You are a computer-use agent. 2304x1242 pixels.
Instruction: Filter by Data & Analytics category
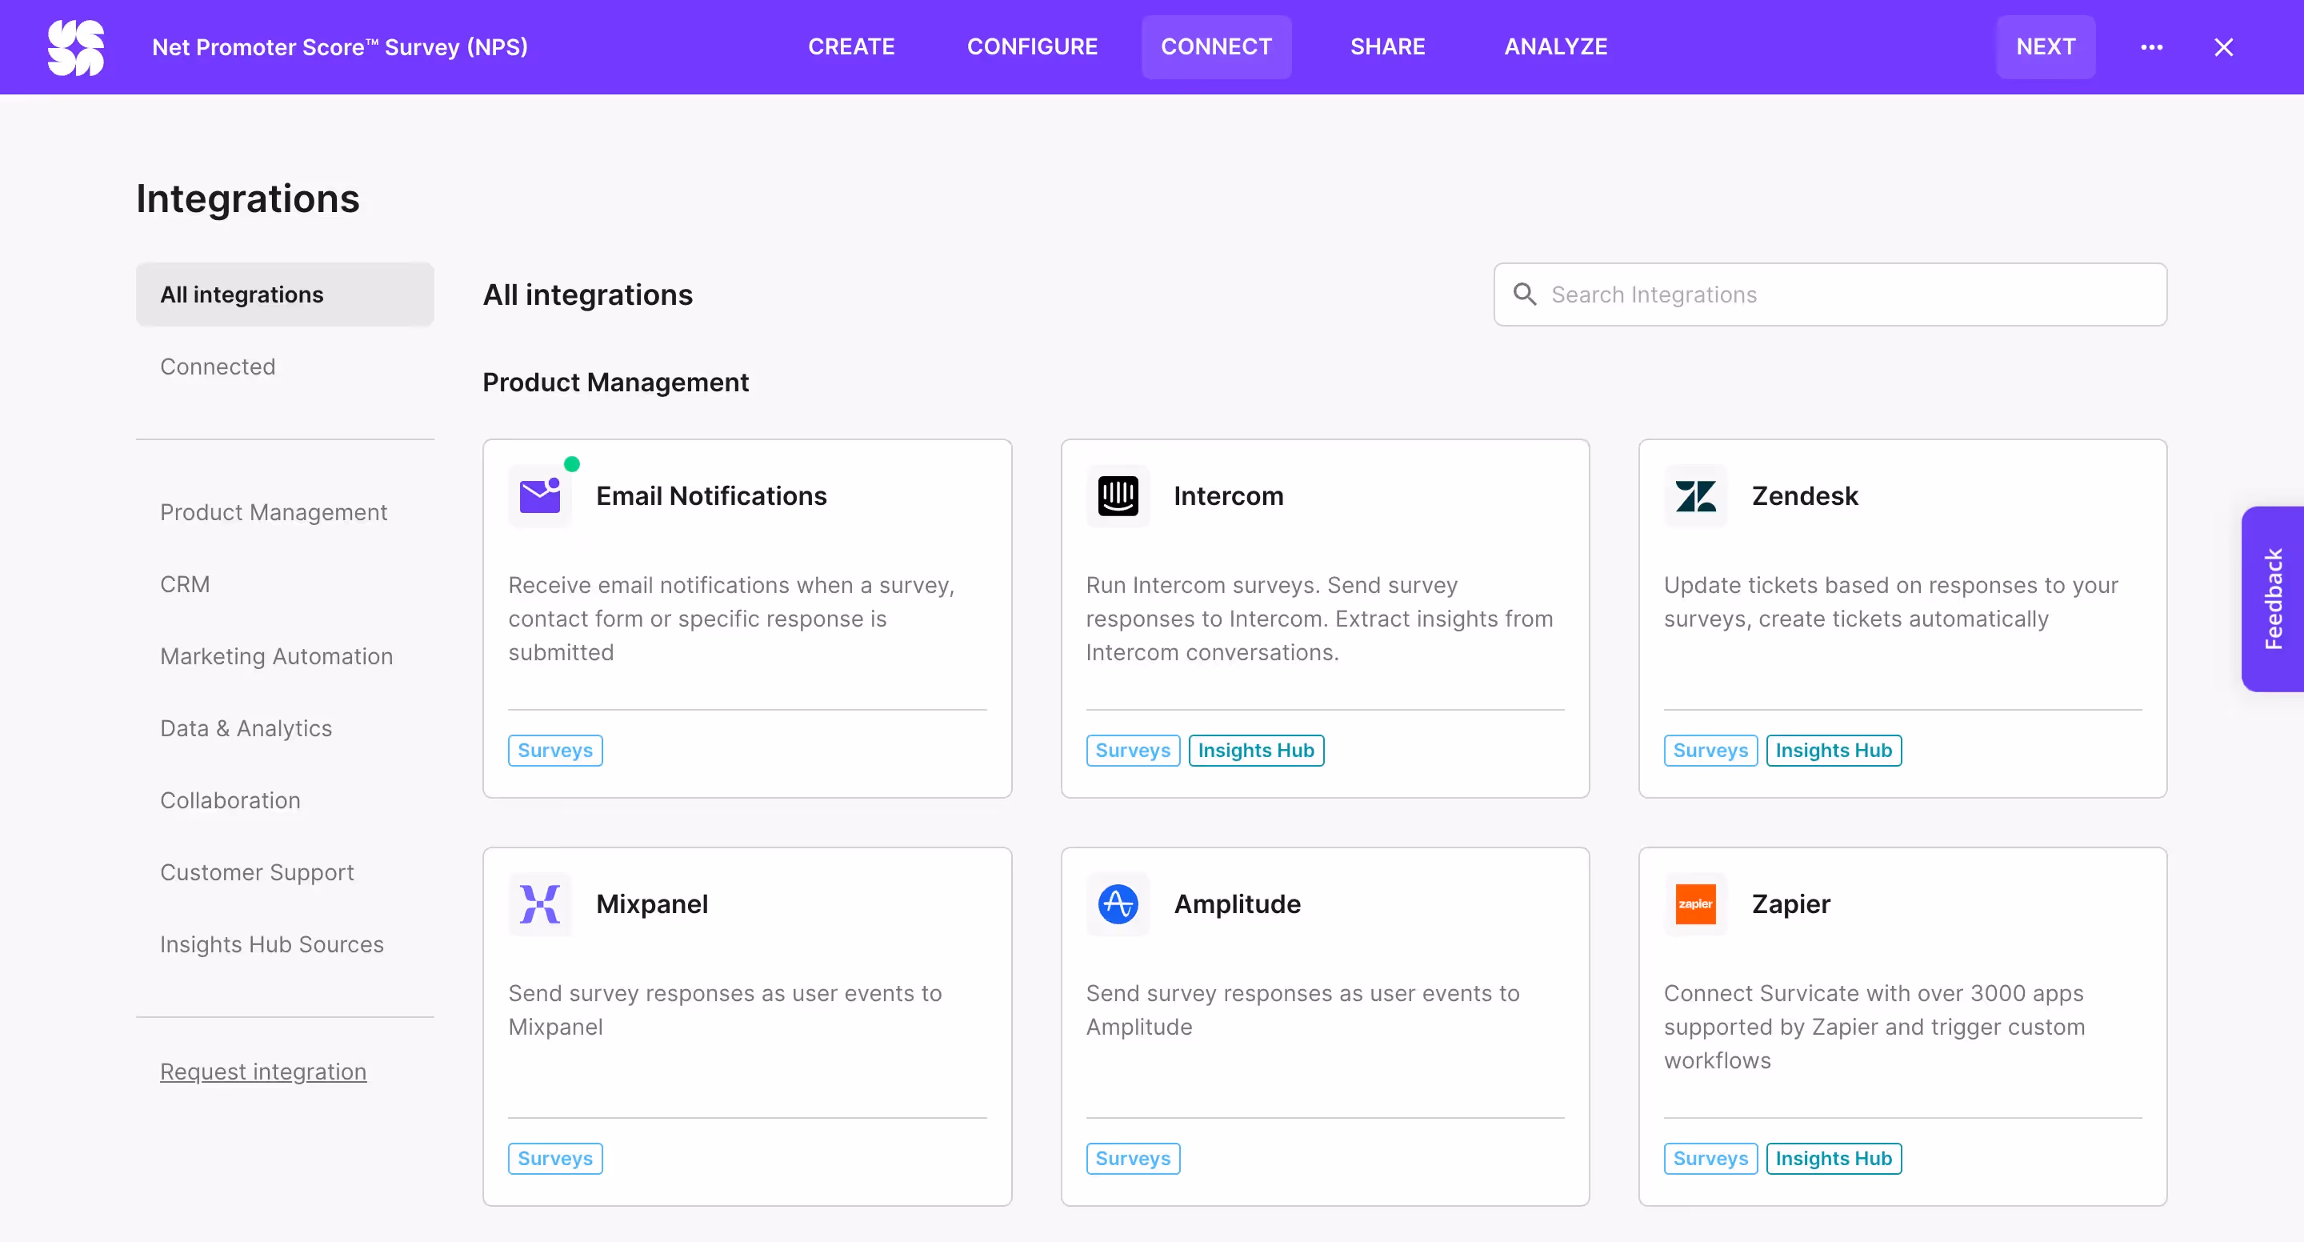coord(246,728)
